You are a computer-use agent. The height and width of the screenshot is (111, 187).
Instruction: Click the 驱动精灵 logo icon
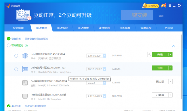[8, 6]
